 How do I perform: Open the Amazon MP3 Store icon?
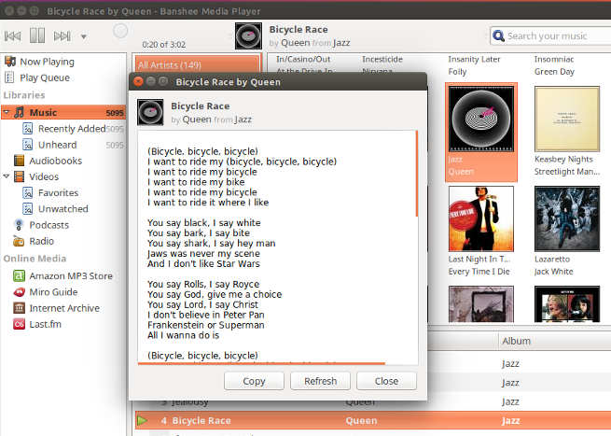(x=19, y=275)
